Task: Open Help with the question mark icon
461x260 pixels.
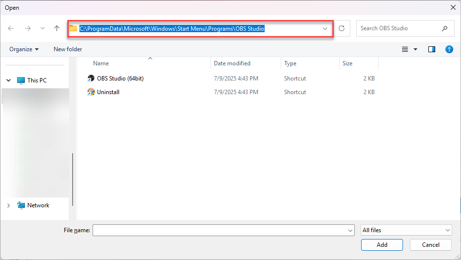Action: pos(449,49)
